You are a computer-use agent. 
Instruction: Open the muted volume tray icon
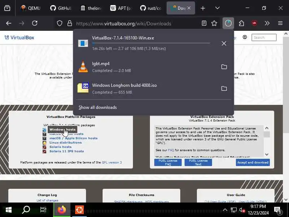click(242, 210)
